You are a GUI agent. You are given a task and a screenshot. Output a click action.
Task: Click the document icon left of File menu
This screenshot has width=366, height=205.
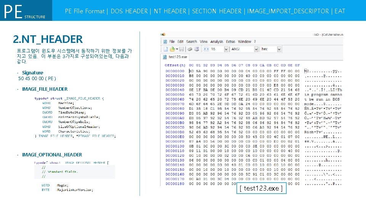[x=165, y=42]
